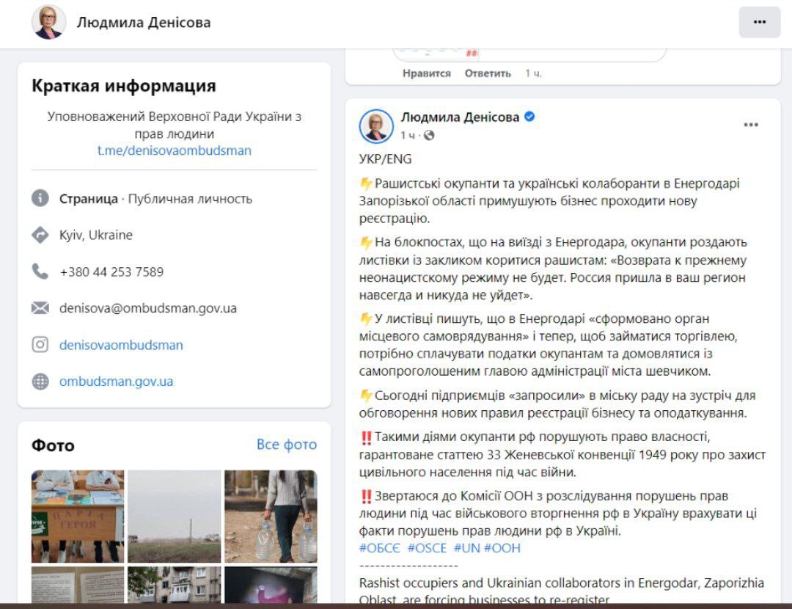The height and width of the screenshot is (609, 792).
Task: Click the website globe icon beside ombudsman.gov.ua
Action: [x=40, y=381]
